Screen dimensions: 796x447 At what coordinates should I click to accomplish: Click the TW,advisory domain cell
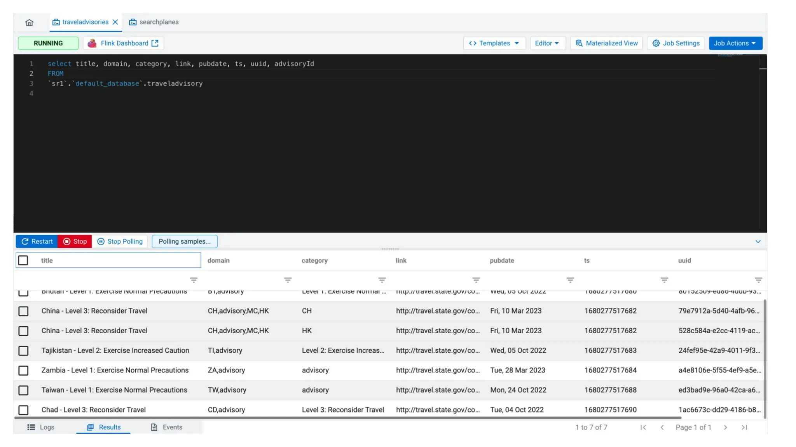click(x=227, y=390)
